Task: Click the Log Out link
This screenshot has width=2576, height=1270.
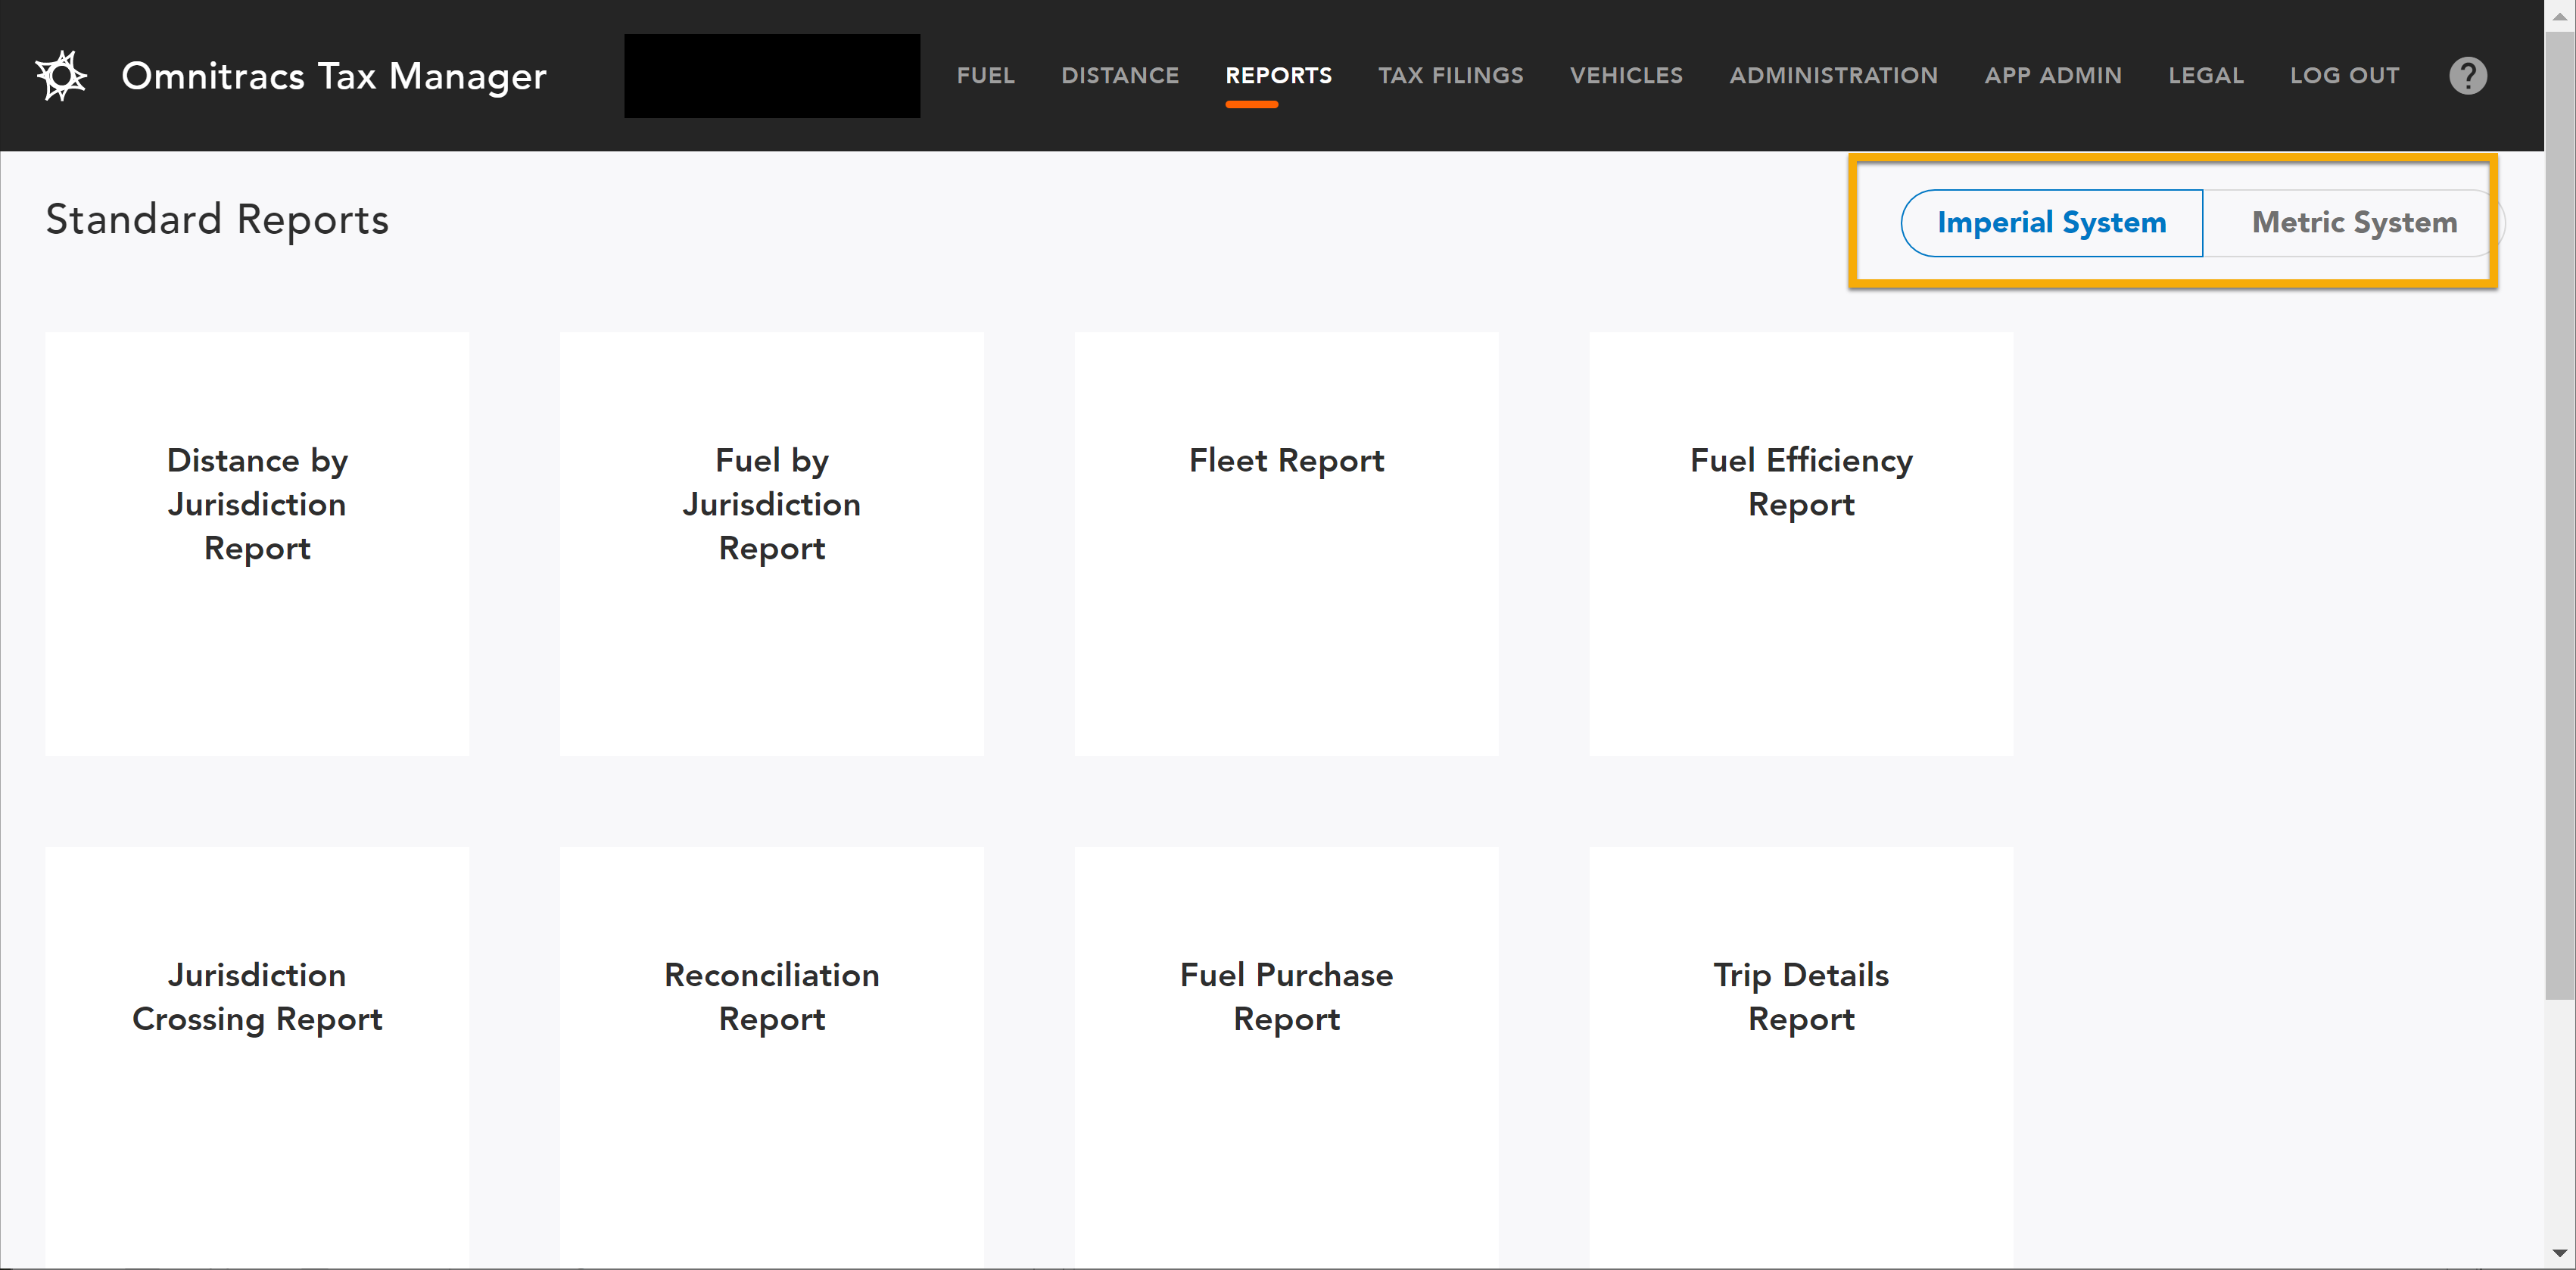Action: tap(2343, 76)
